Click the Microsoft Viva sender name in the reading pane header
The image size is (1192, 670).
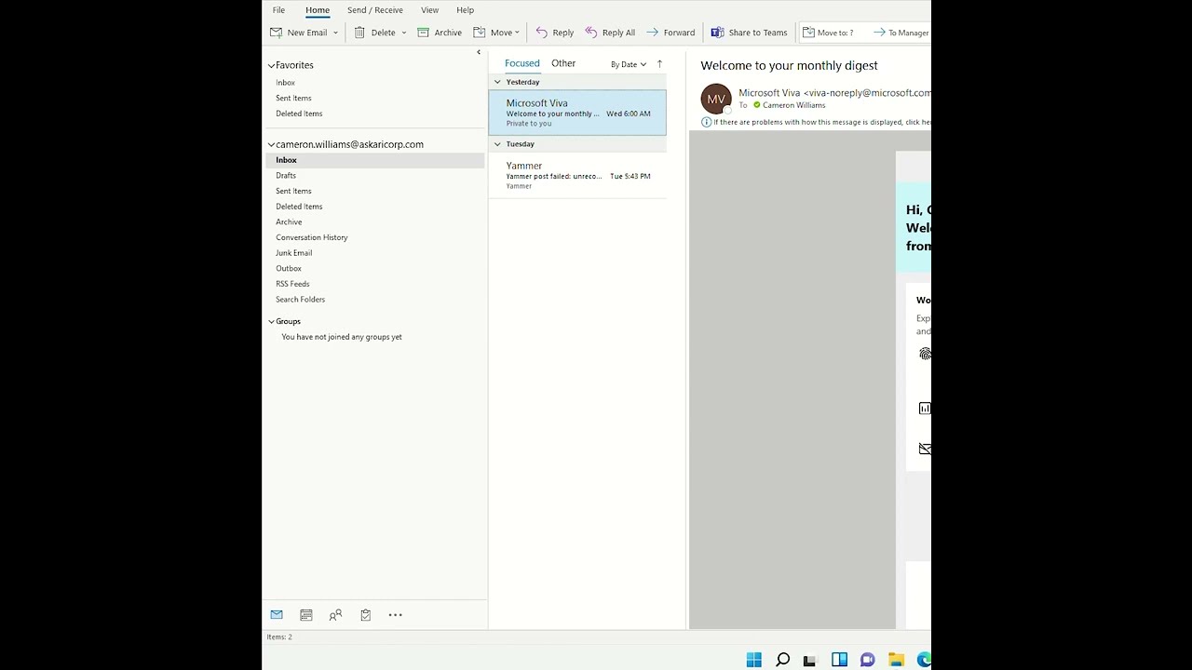[x=769, y=93]
